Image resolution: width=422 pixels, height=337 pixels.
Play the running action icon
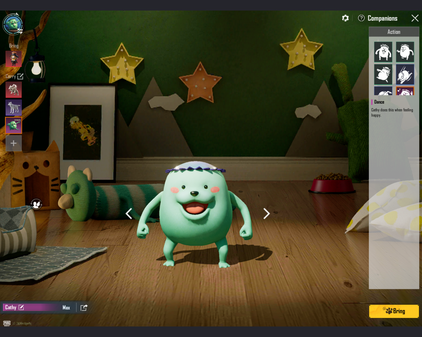(383, 74)
